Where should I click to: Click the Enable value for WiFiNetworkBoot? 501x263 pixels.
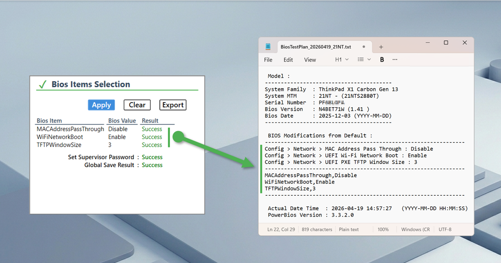(x=117, y=137)
